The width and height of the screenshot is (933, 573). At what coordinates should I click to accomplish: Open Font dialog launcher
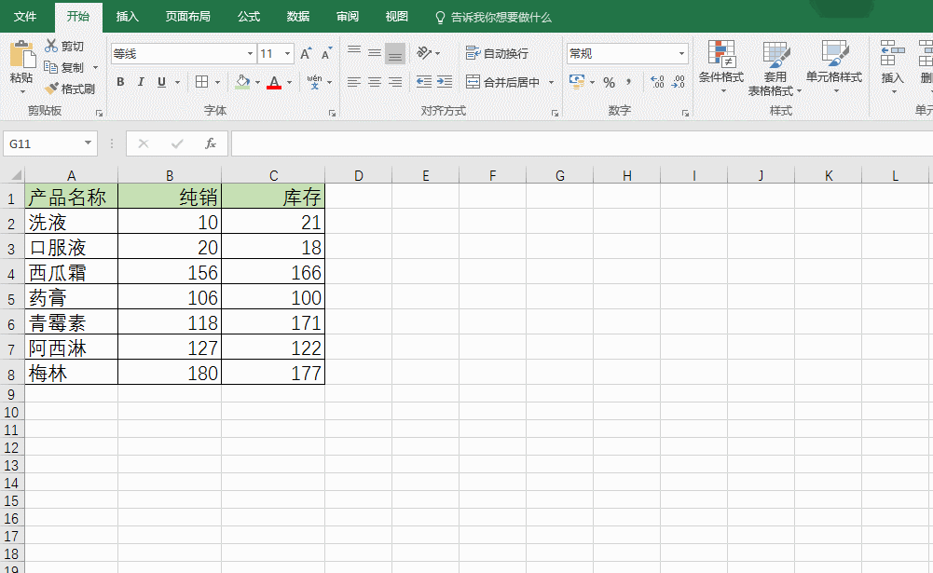point(332,113)
